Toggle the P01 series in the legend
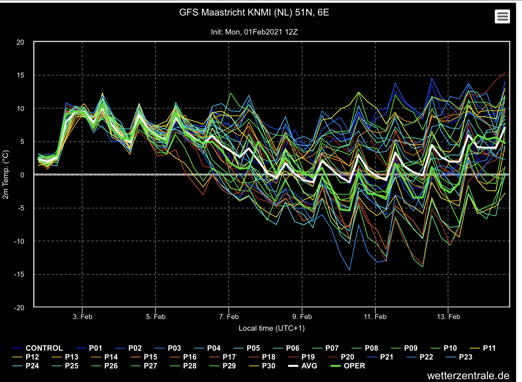Screen dimensions: 522x382 (89, 348)
